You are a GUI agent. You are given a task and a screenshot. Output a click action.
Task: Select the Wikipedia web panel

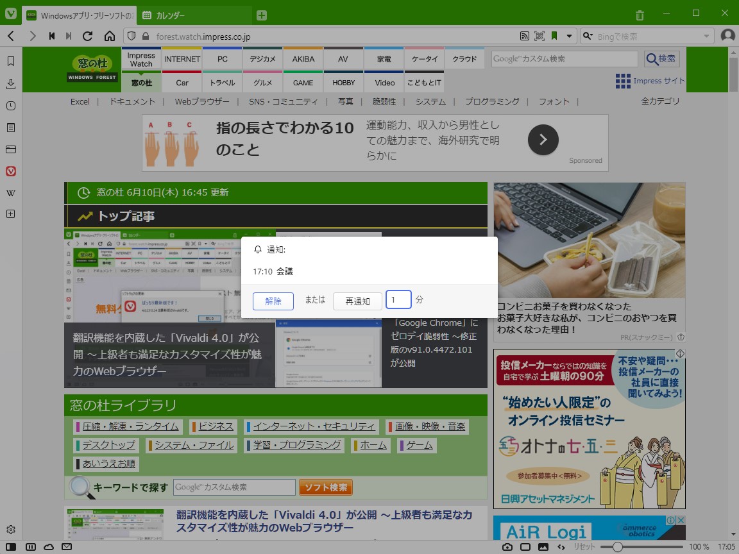pos(10,192)
